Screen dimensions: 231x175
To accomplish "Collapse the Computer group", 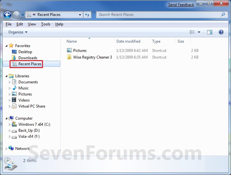I will (6, 118).
